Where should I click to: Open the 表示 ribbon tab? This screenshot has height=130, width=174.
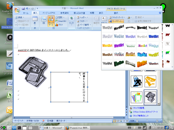click(101, 13)
